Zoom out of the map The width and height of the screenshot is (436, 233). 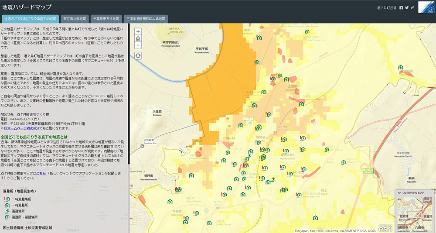coord(138,45)
